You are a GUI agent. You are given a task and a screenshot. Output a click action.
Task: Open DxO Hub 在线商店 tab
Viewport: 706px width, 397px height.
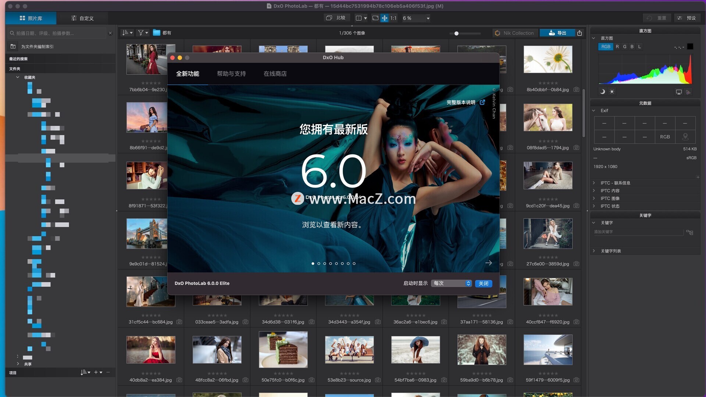click(275, 74)
